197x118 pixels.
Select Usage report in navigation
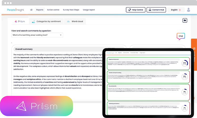(89, 10)
